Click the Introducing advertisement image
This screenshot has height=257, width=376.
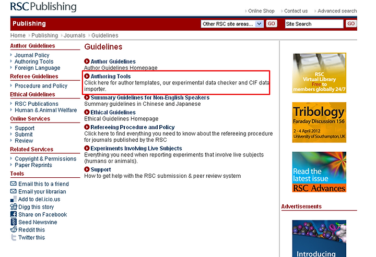(x=319, y=239)
